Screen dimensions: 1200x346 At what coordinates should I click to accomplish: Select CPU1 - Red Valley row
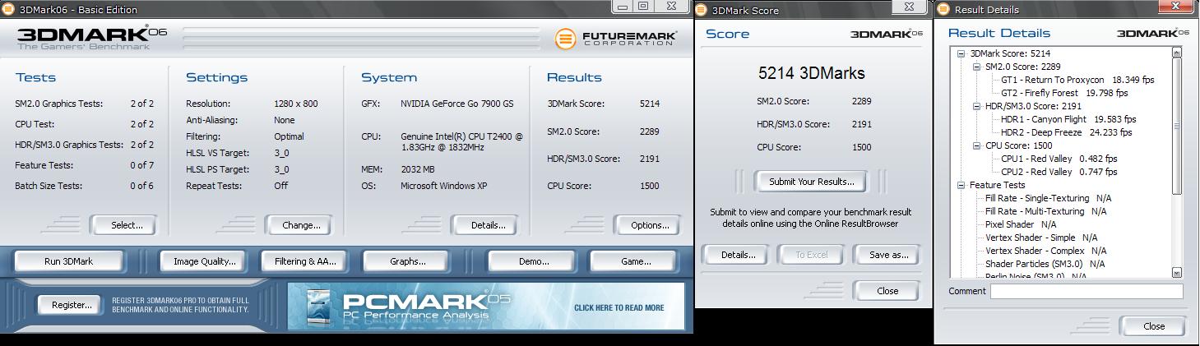(x=1059, y=159)
